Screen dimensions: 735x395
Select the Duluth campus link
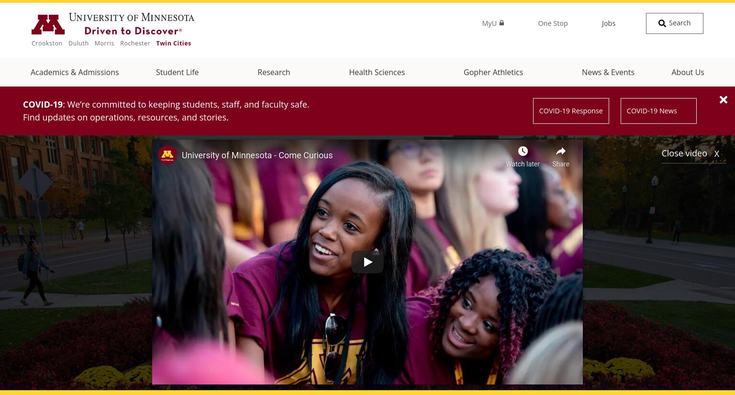[x=78, y=43]
